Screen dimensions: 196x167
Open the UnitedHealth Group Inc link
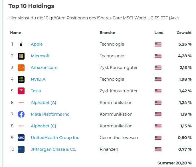[55, 138]
